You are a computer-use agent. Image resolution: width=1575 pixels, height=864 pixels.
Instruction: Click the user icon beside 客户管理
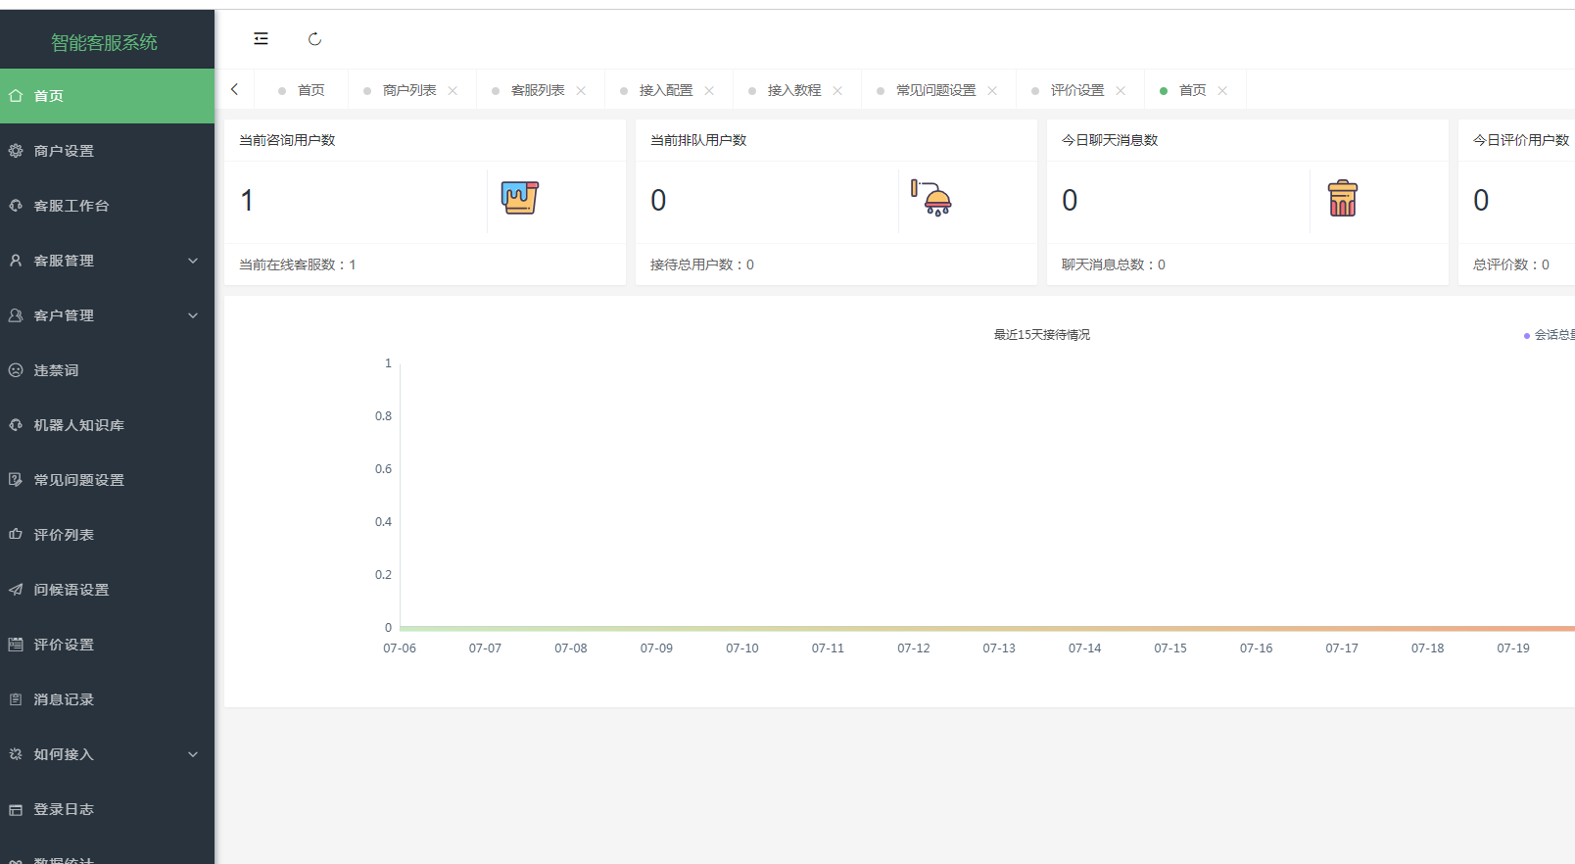[16, 315]
